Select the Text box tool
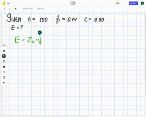The height and width of the screenshot is (117, 146). 4,77
